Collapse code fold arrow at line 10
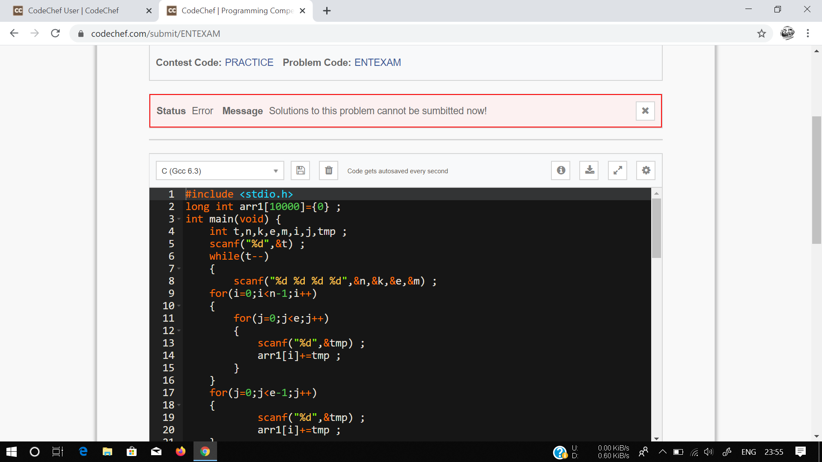Screen dimensions: 822x462 click(179, 306)
